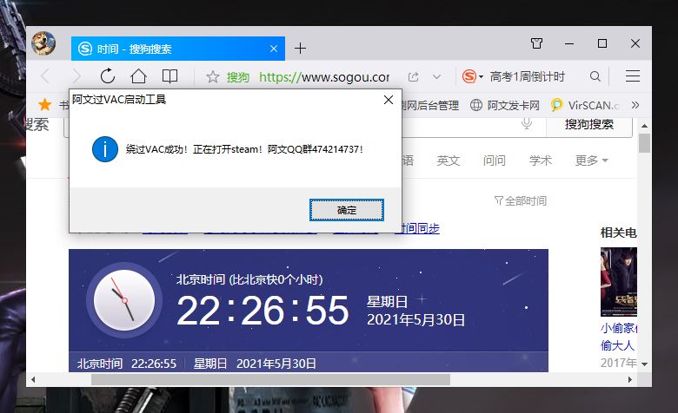The image size is (678, 413).
Task: Click the 2021年5月30日 date text
Action: coord(416,320)
